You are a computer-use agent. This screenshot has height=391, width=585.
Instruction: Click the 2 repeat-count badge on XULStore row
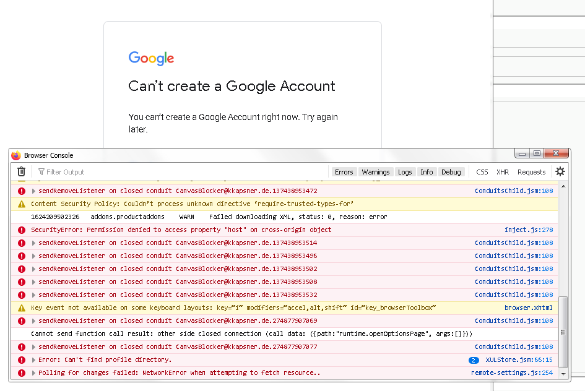(x=474, y=360)
